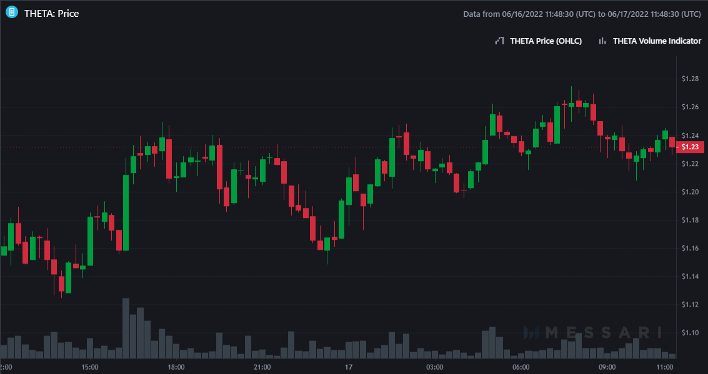Click the volume indicator bars legend icon
This screenshot has height=374, width=708.
tap(602, 41)
